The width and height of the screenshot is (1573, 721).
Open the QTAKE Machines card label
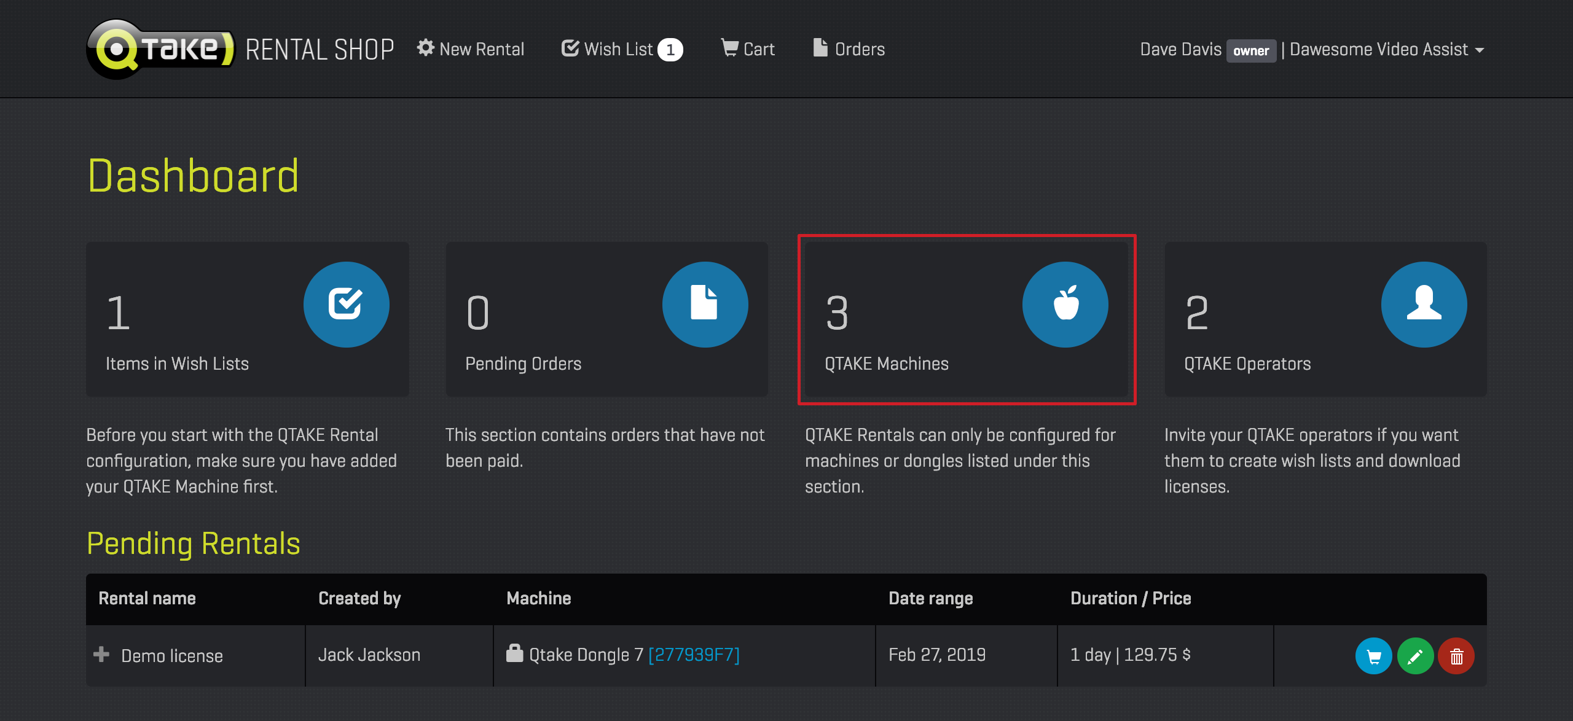pos(886,364)
